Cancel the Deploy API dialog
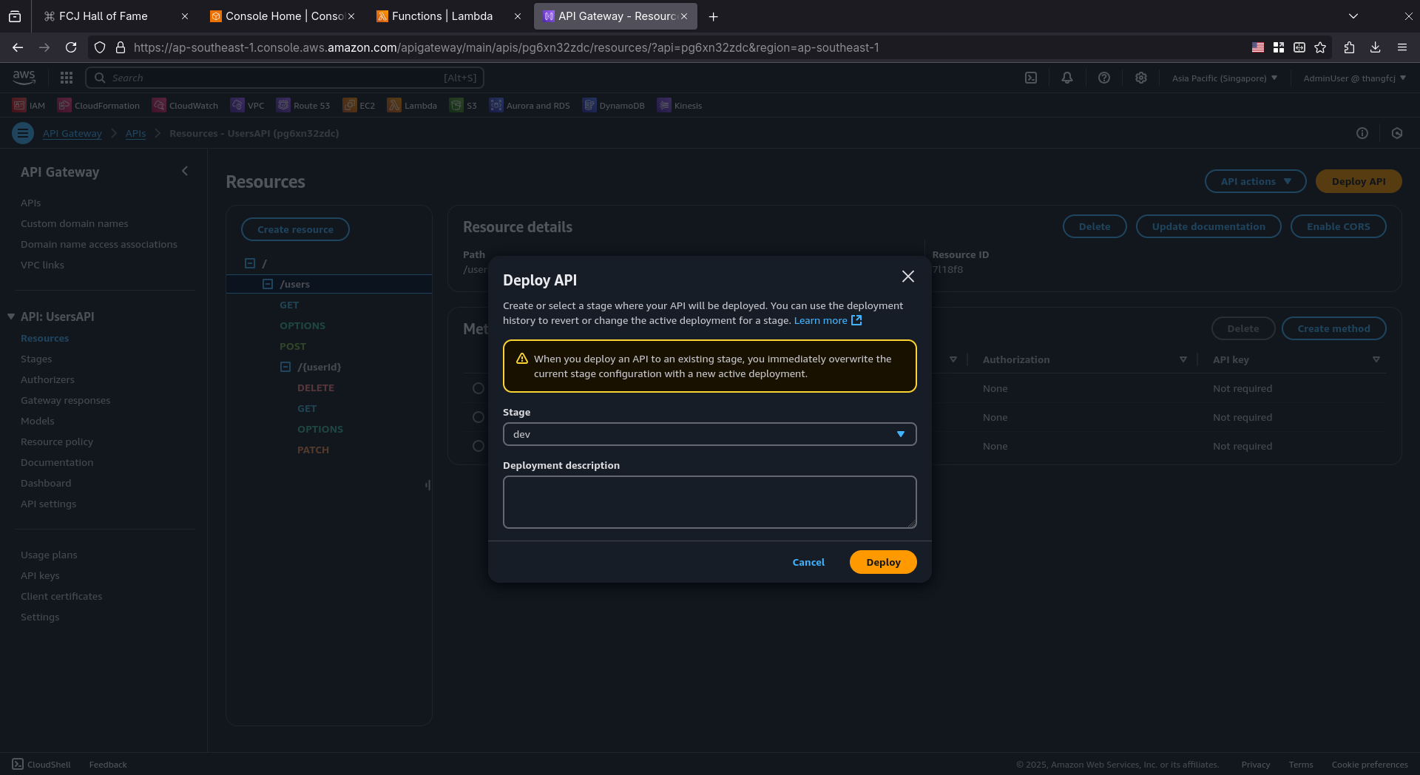1420x775 pixels. (808, 562)
